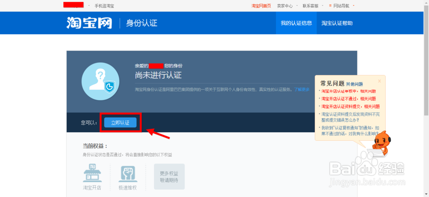Open the 淘宝认证帮助 tab
The width and height of the screenshot is (429, 197).
point(337,23)
